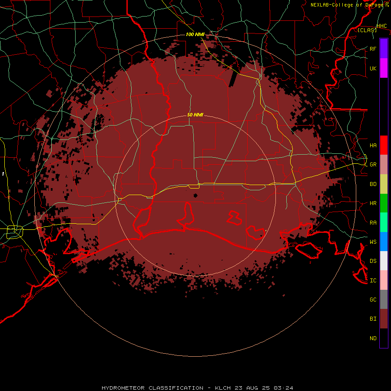Click the IC legend label
The height and width of the screenshot is (391, 391).
point(373,281)
